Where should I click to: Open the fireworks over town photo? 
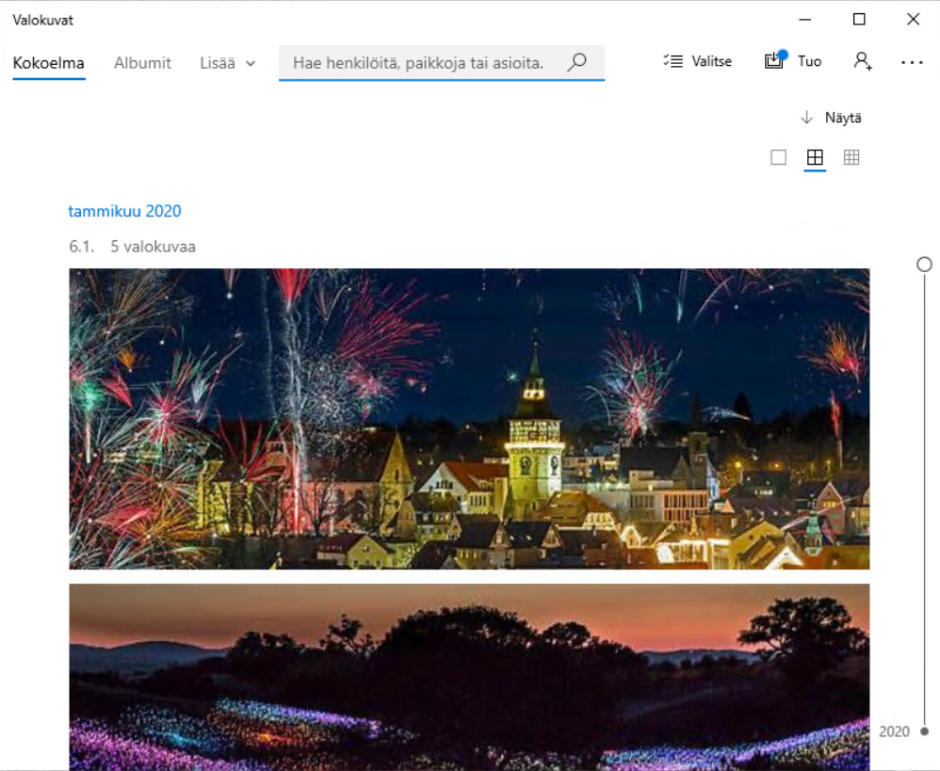tap(469, 419)
